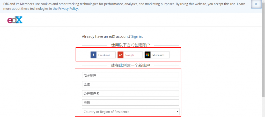Create account with Facebook button
This screenshot has width=265, height=117.
(103, 55)
